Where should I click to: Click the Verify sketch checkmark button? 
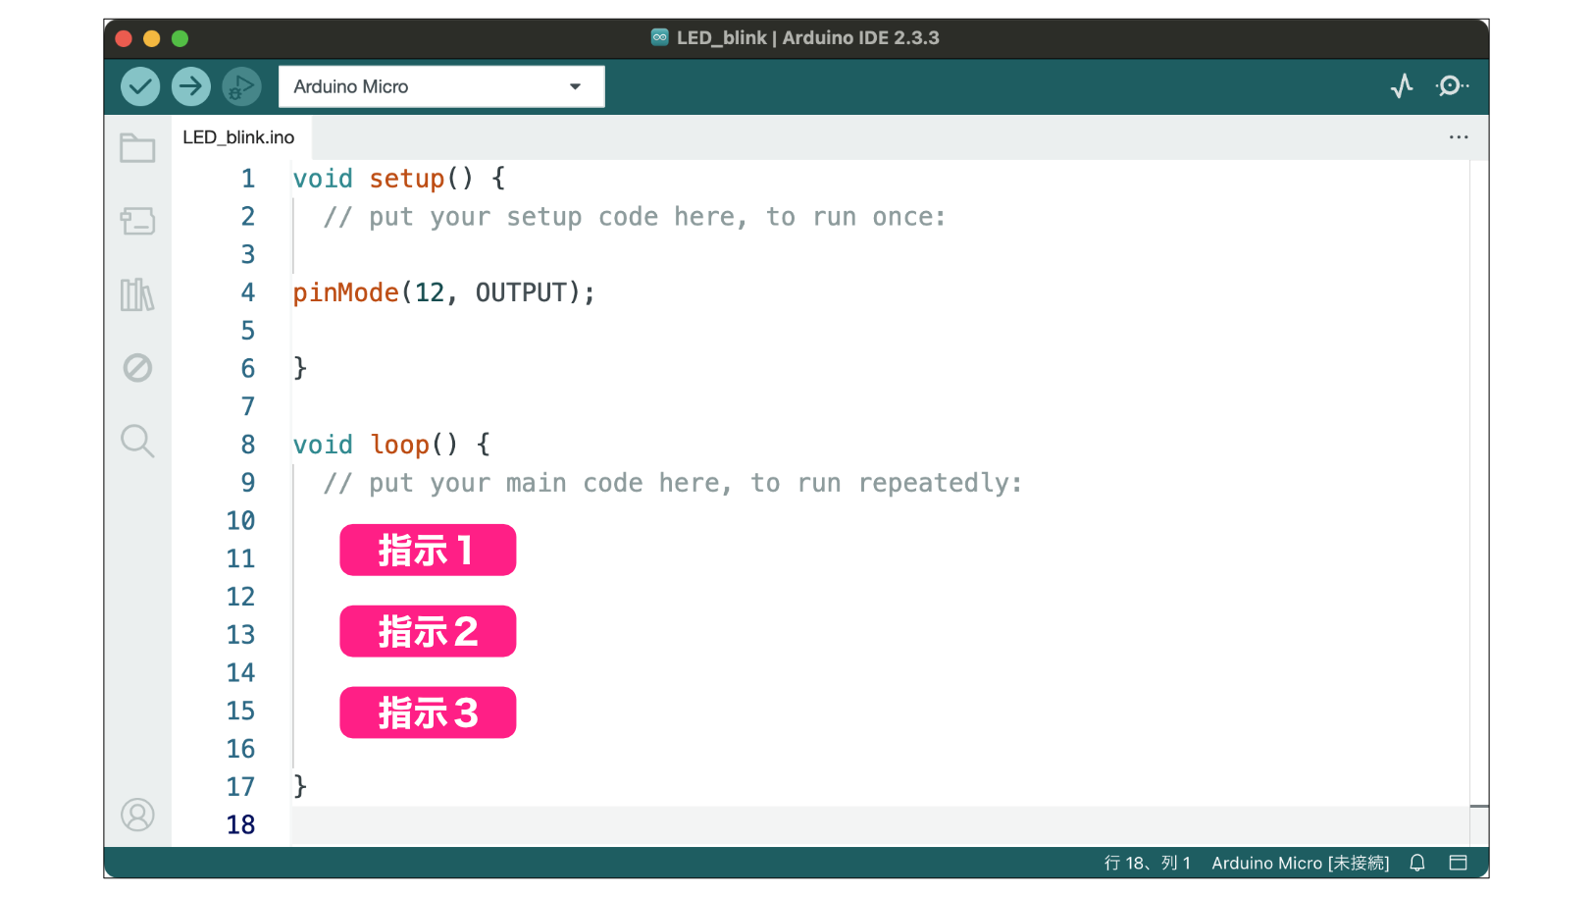tap(140, 86)
